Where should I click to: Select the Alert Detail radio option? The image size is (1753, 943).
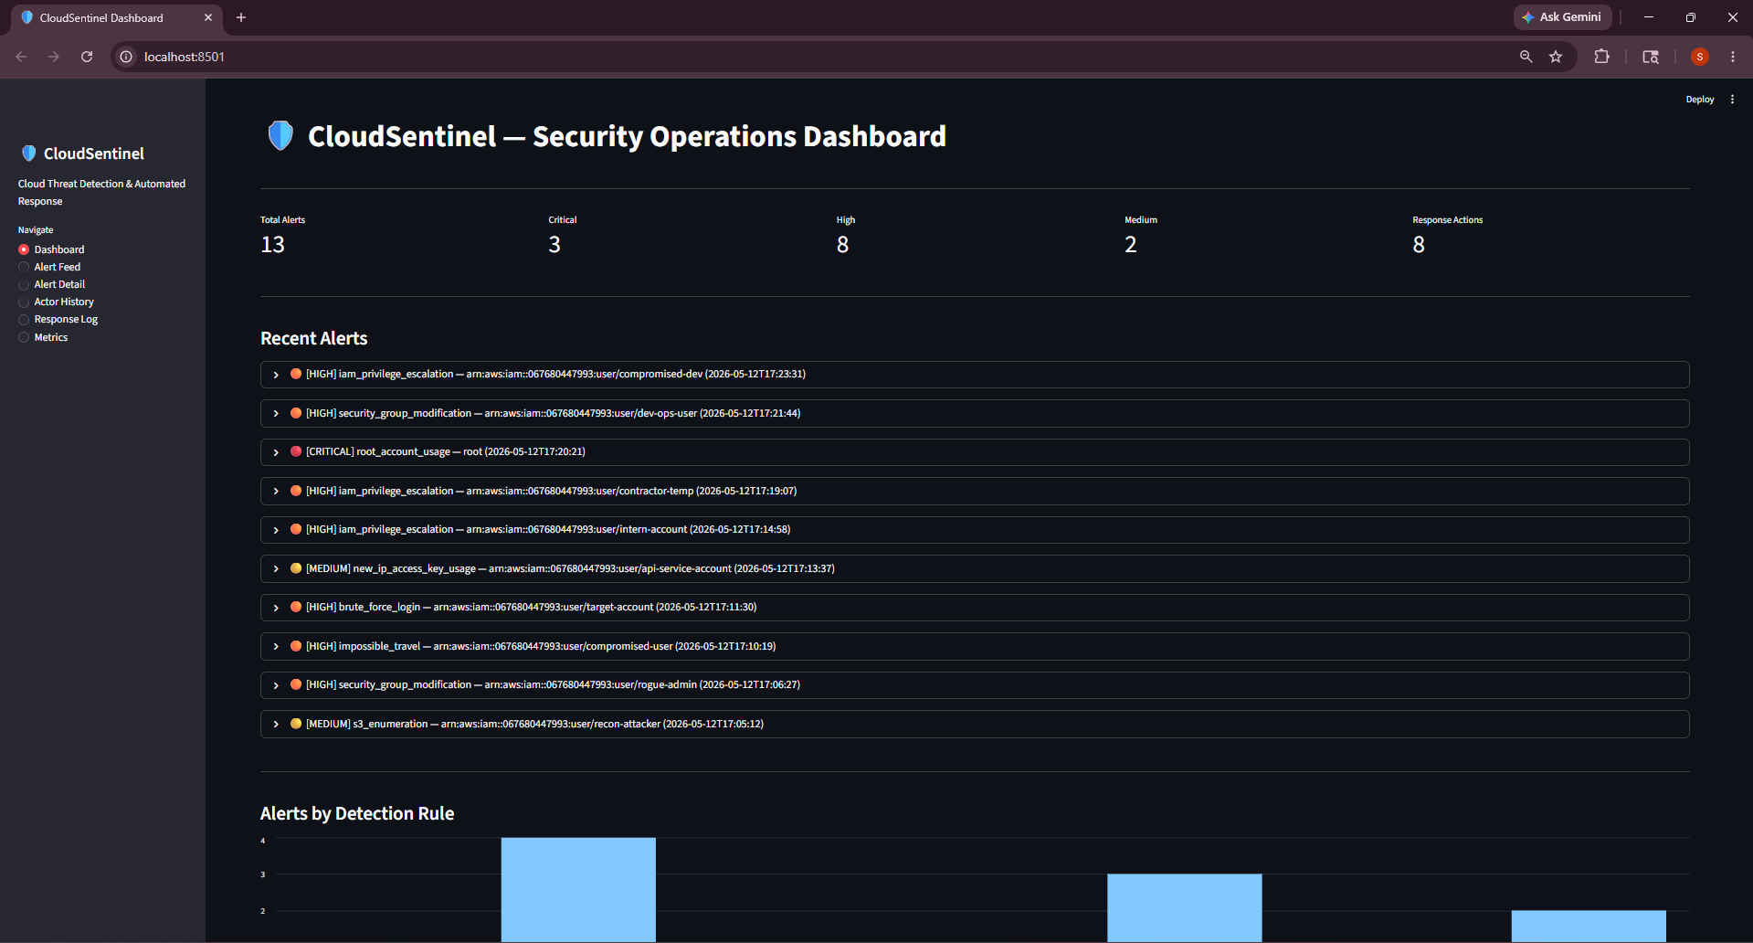click(51, 284)
